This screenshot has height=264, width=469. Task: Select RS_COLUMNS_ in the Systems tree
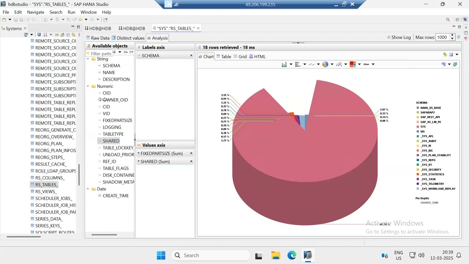click(x=50, y=178)
